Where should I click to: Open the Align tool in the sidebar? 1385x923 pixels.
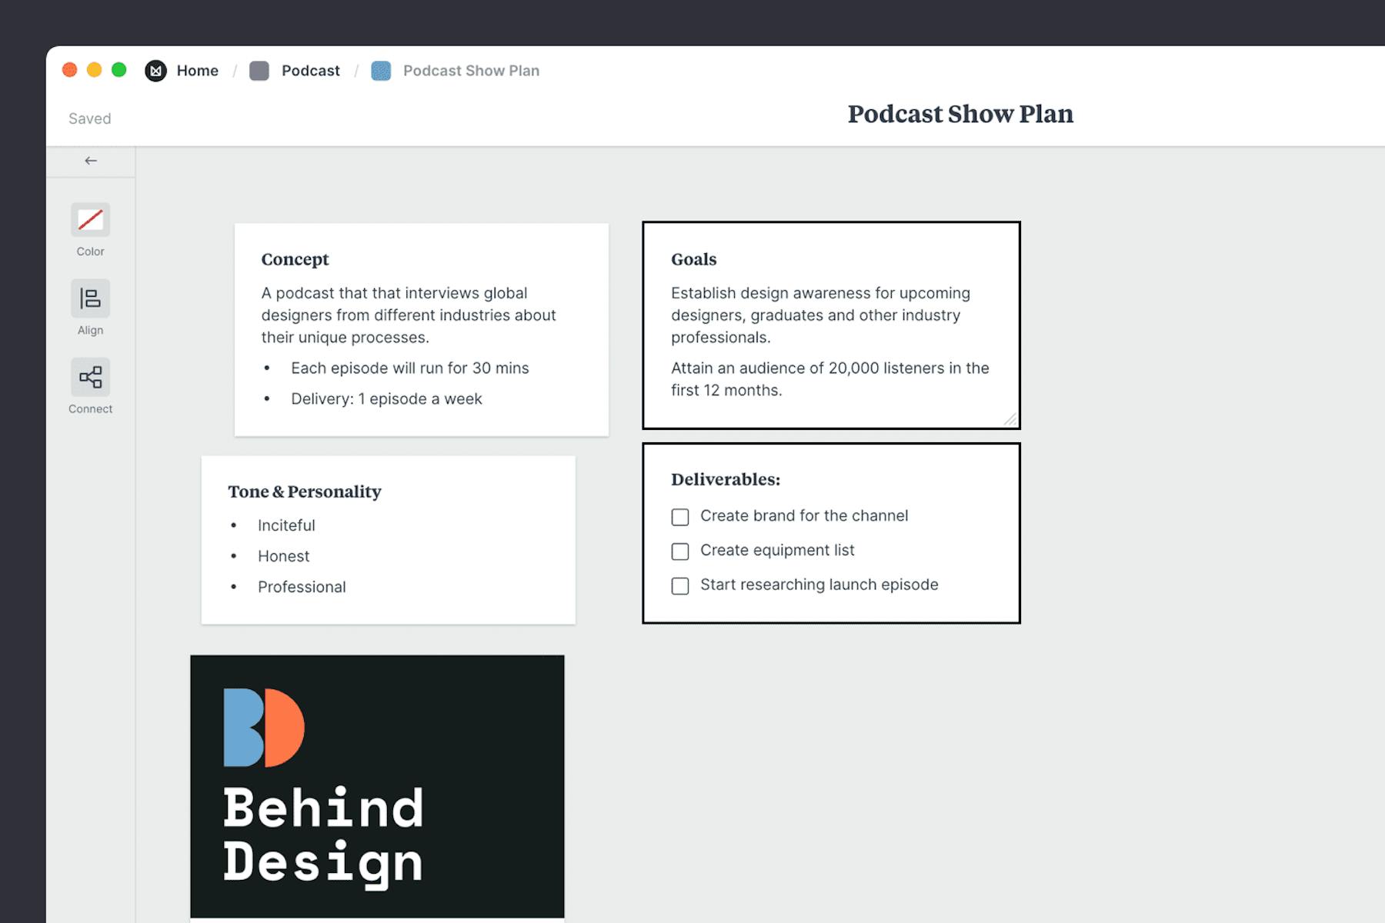[x=91, y=308]
